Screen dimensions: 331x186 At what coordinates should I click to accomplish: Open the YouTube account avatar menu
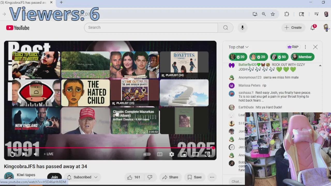(x=326, y=27)
